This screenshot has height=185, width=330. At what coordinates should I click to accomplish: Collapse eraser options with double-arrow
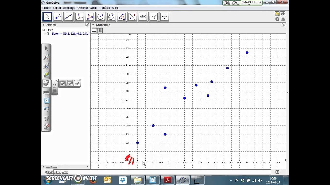click(x=55, y=84)
